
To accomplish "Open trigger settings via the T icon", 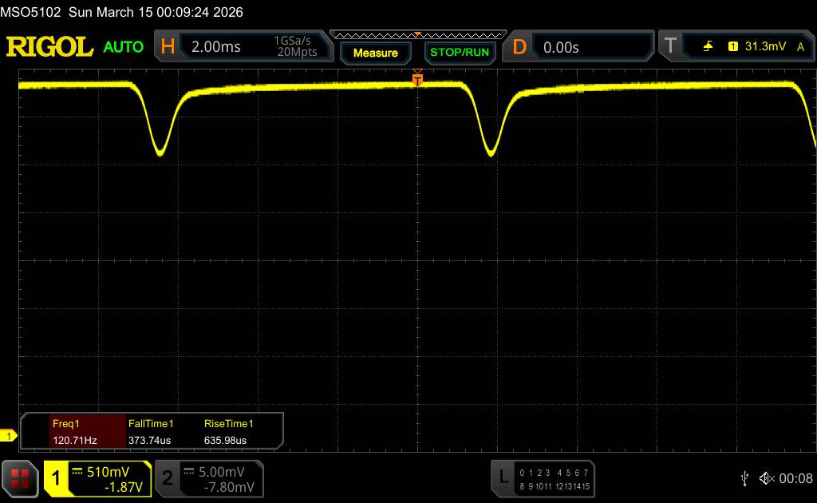I will point(669,47).
